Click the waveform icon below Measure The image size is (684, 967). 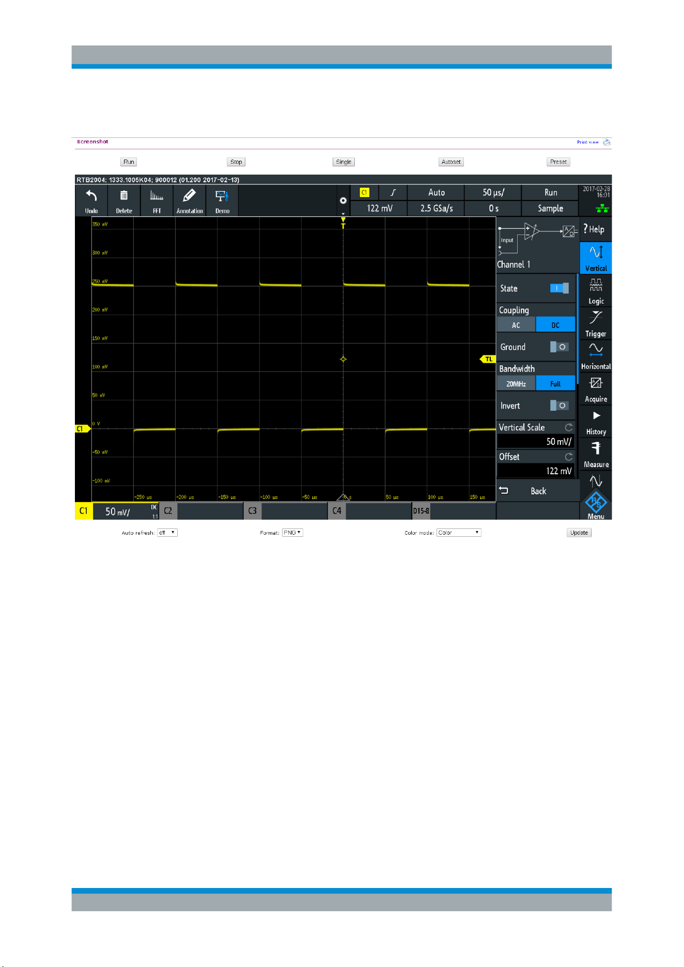[596, 481]
